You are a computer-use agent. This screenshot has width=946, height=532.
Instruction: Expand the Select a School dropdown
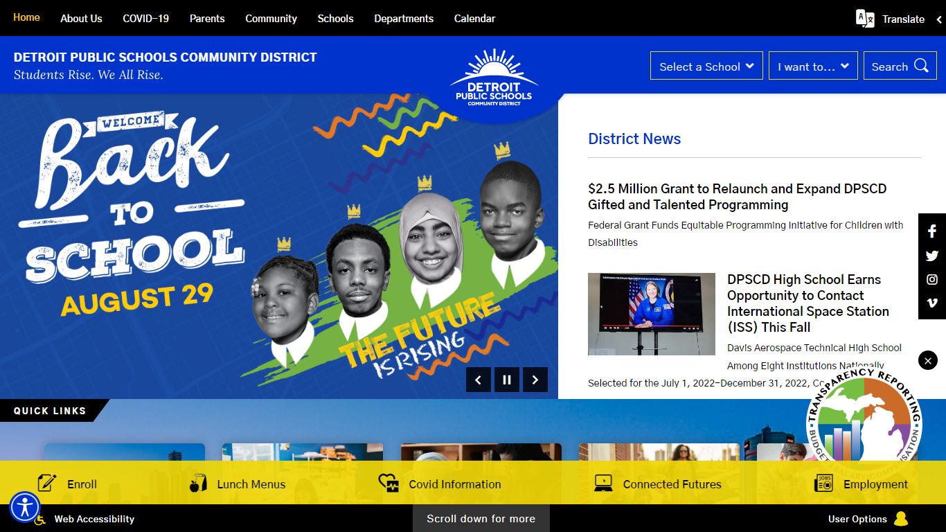coord(706,66)
